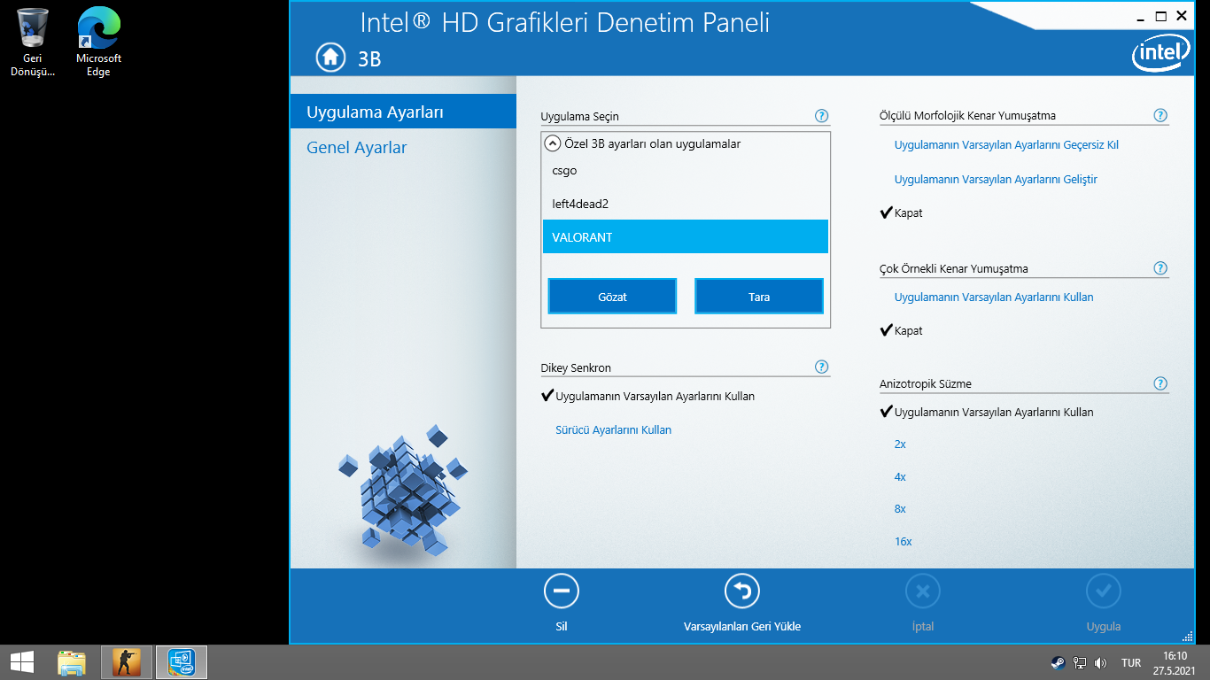The width and height of the screenshot is (1210, 680).
Task: Go to the Home screen icon
Action: (330, 58)
